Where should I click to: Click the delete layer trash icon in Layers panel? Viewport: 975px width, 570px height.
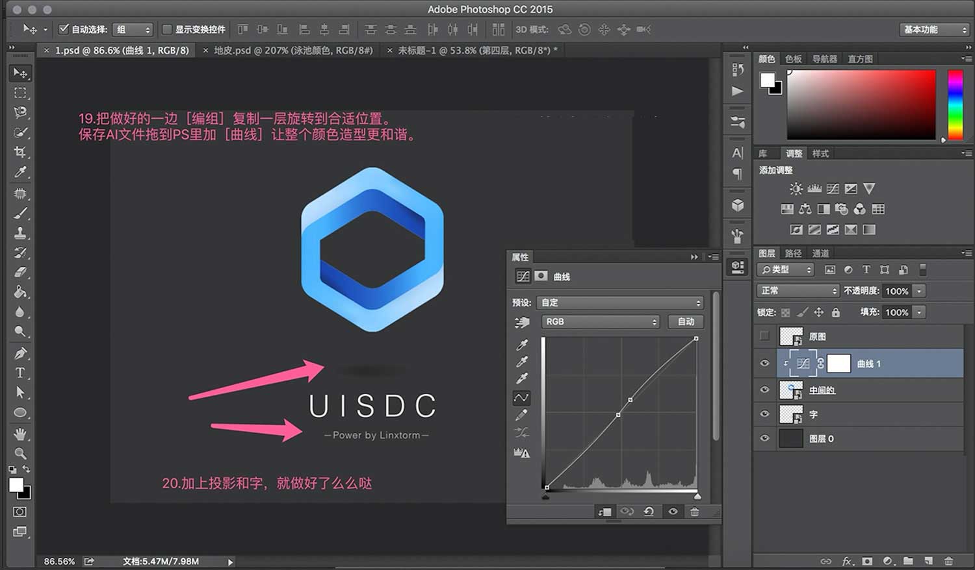949,561
